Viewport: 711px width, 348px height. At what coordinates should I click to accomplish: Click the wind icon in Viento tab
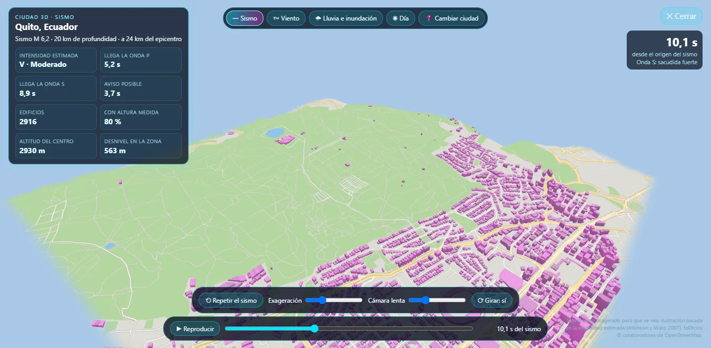click(x=275, y=18)
